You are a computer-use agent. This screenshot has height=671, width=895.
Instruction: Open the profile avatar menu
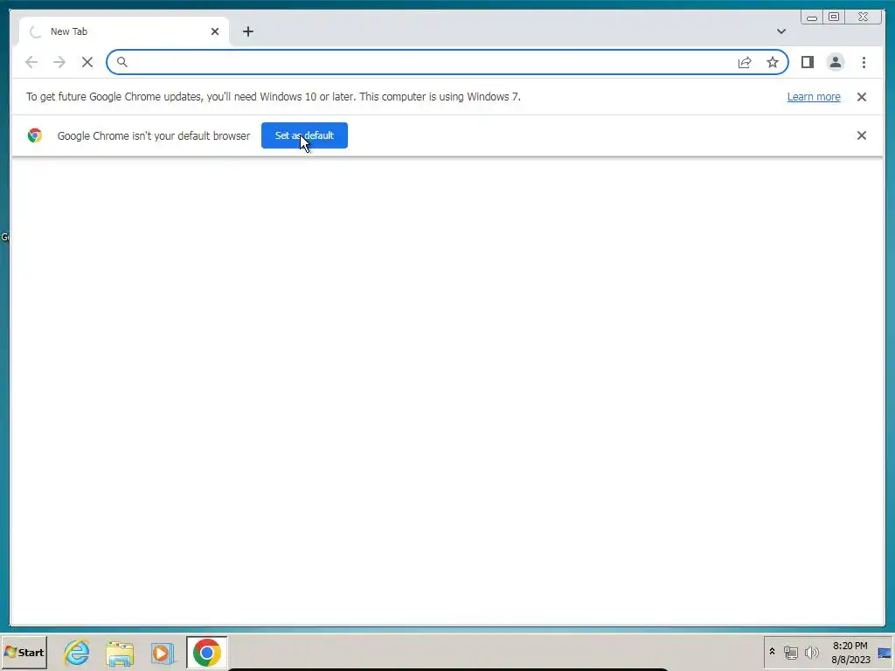pyautogui.click(x=836, y=62)
